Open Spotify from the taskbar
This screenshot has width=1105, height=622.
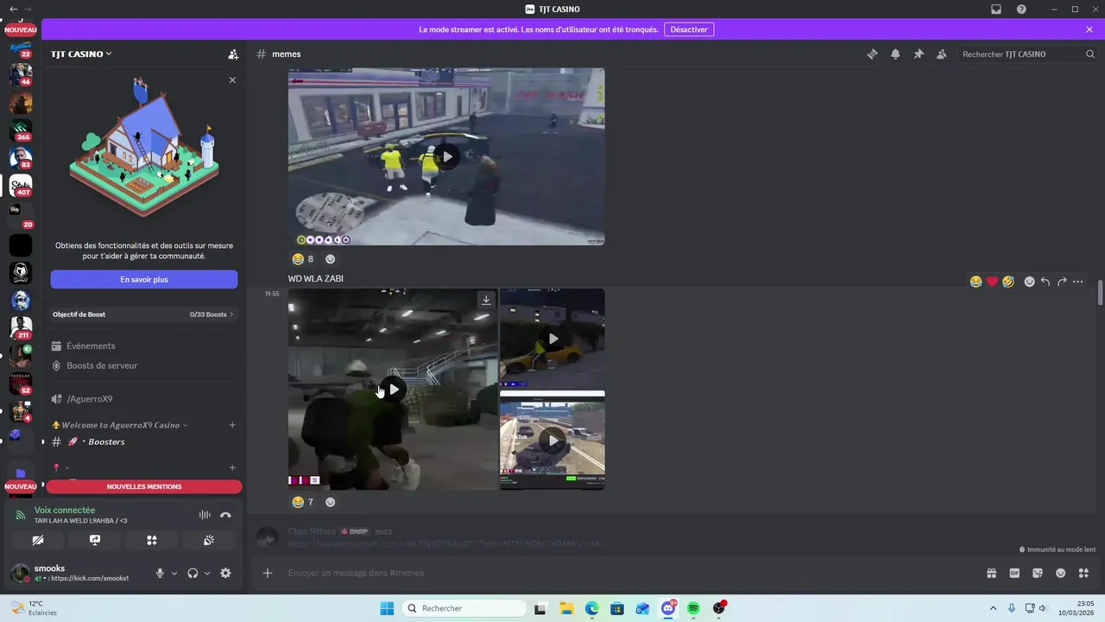click(x=693, y=608)
